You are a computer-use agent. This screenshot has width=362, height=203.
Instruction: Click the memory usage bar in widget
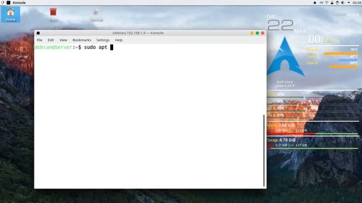click(312, 134)
